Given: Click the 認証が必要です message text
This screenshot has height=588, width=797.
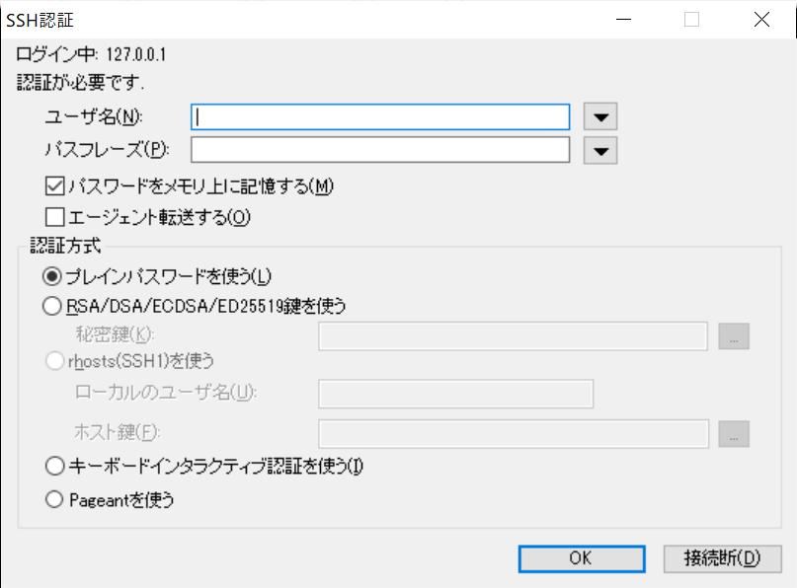Looking at the screenshot, I should point(80,82).
